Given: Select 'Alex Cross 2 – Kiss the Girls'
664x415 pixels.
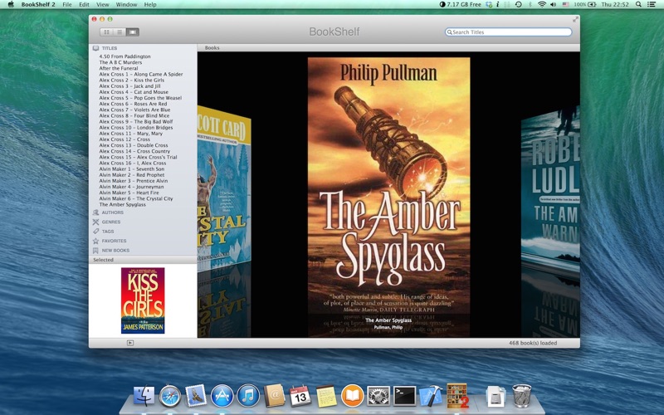Looking at the screenshot, I should [132, 80].
